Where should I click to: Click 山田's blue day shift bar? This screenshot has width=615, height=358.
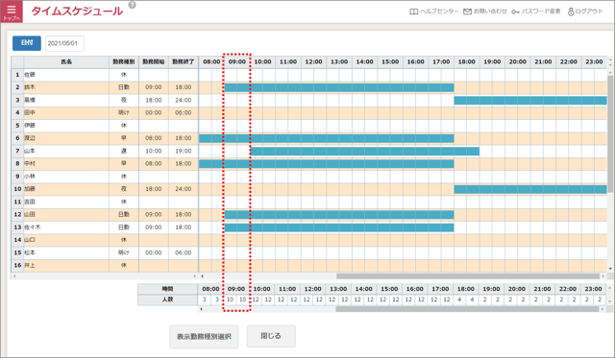[339, 215]
